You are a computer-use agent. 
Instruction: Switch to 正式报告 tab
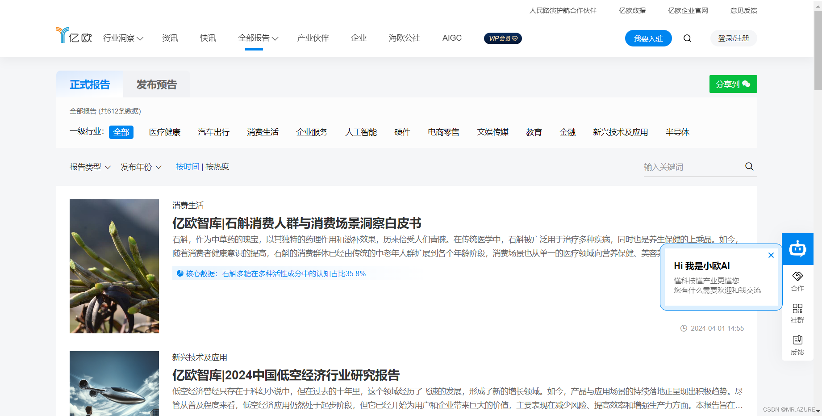[90, 84]
